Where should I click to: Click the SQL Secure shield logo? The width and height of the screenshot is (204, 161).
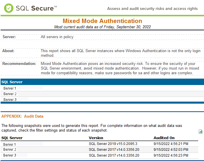[9, 8]
